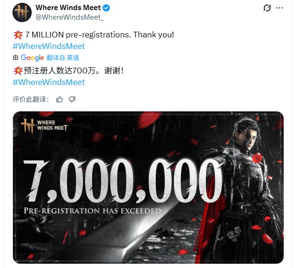Click the blue verified badge
Image resolution: width=299 pixels, height=268 pixels.
[x=107, y=8]
